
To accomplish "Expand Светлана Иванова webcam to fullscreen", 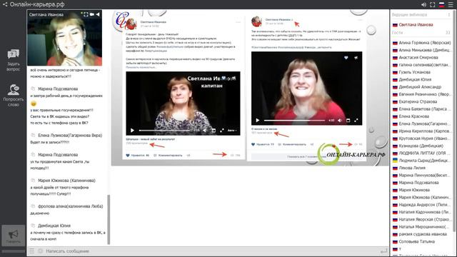I will 86,14.
